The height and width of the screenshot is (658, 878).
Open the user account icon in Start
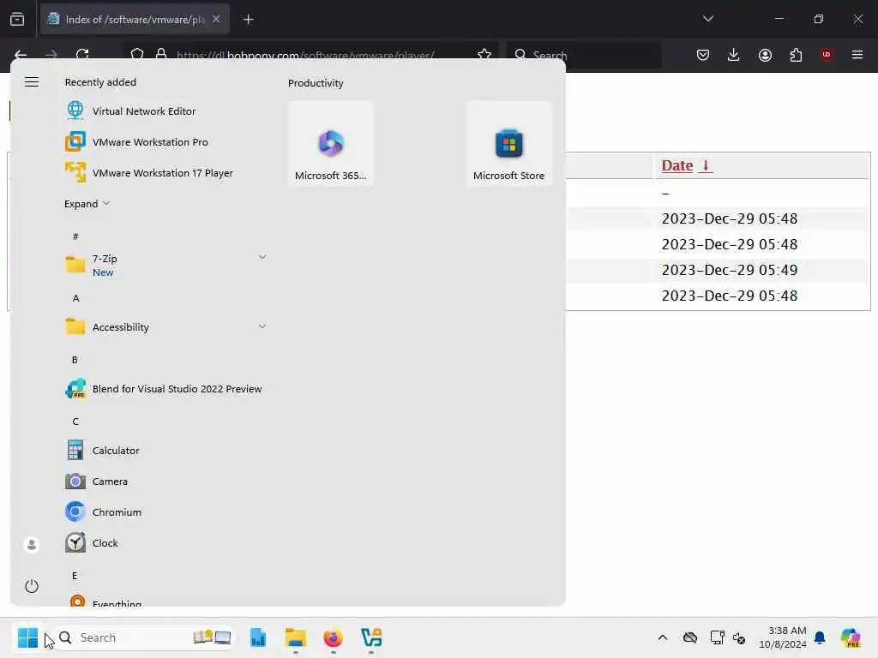coord(32,544)
